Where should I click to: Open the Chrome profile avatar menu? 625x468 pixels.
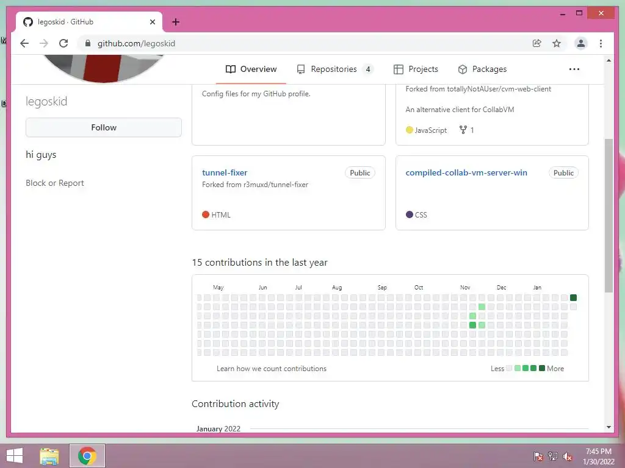coord(581,43)
